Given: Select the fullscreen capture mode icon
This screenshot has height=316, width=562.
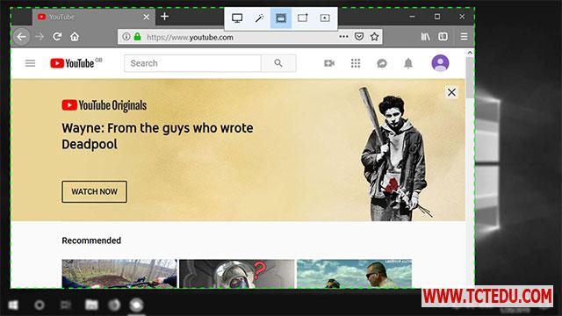Looking at the screenshot, I should (x=237, y=18).
